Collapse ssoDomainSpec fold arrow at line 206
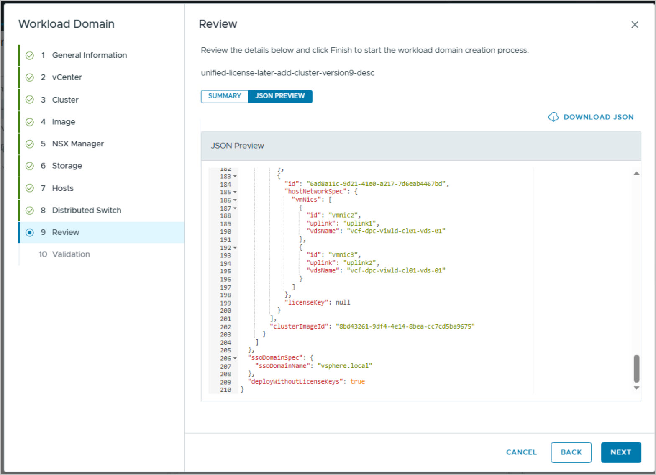 (235, 359)
